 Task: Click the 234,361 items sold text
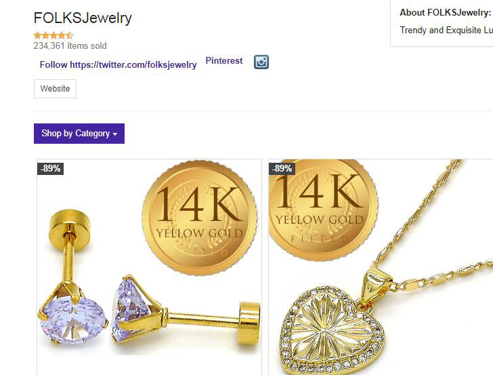pyautogui.click(x=70, y=45)
